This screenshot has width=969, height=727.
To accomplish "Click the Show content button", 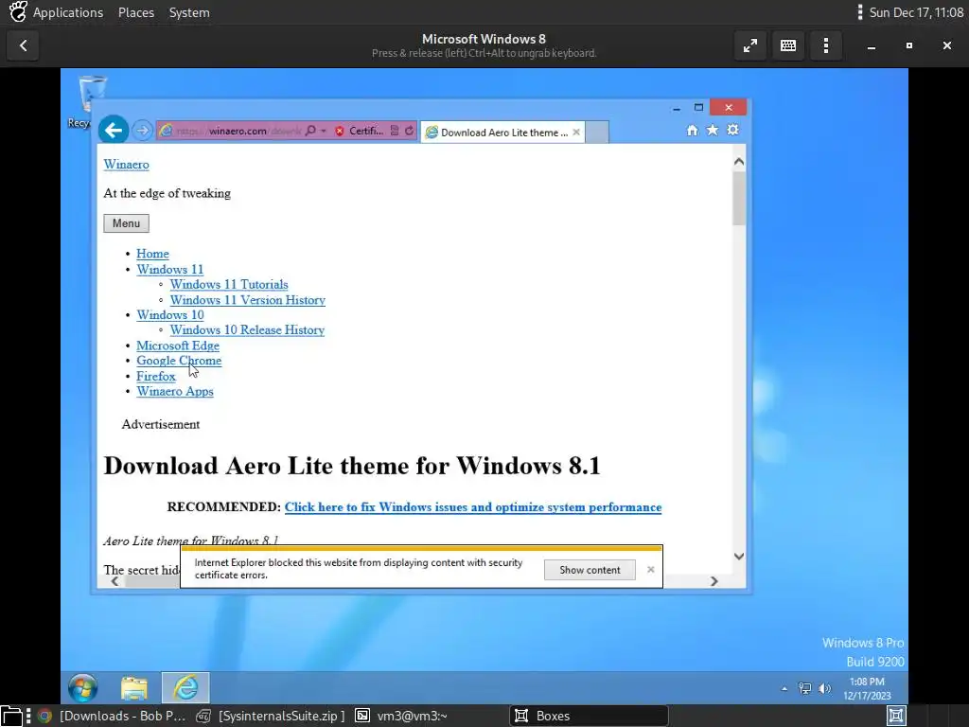I will 590,570.
